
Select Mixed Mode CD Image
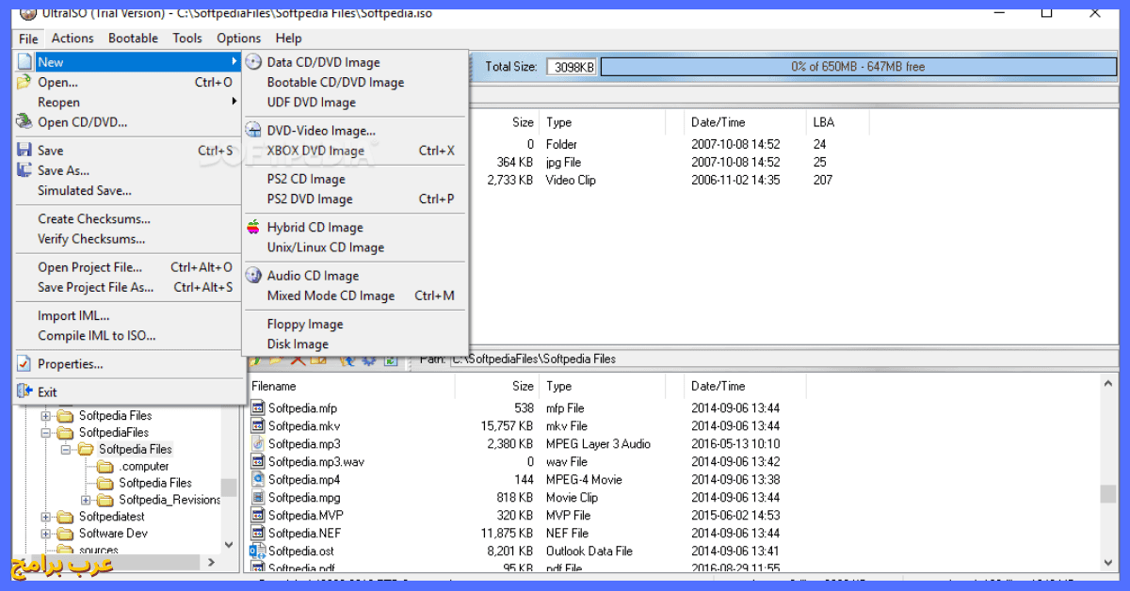click(x=331, y=295)
